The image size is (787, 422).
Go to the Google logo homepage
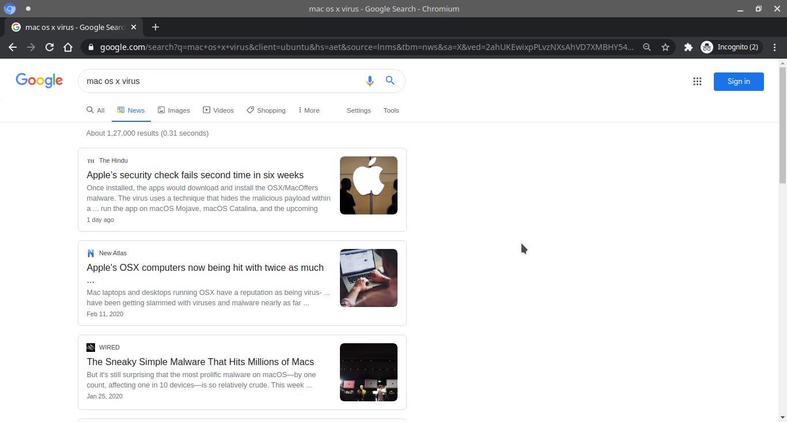point(39,80)
